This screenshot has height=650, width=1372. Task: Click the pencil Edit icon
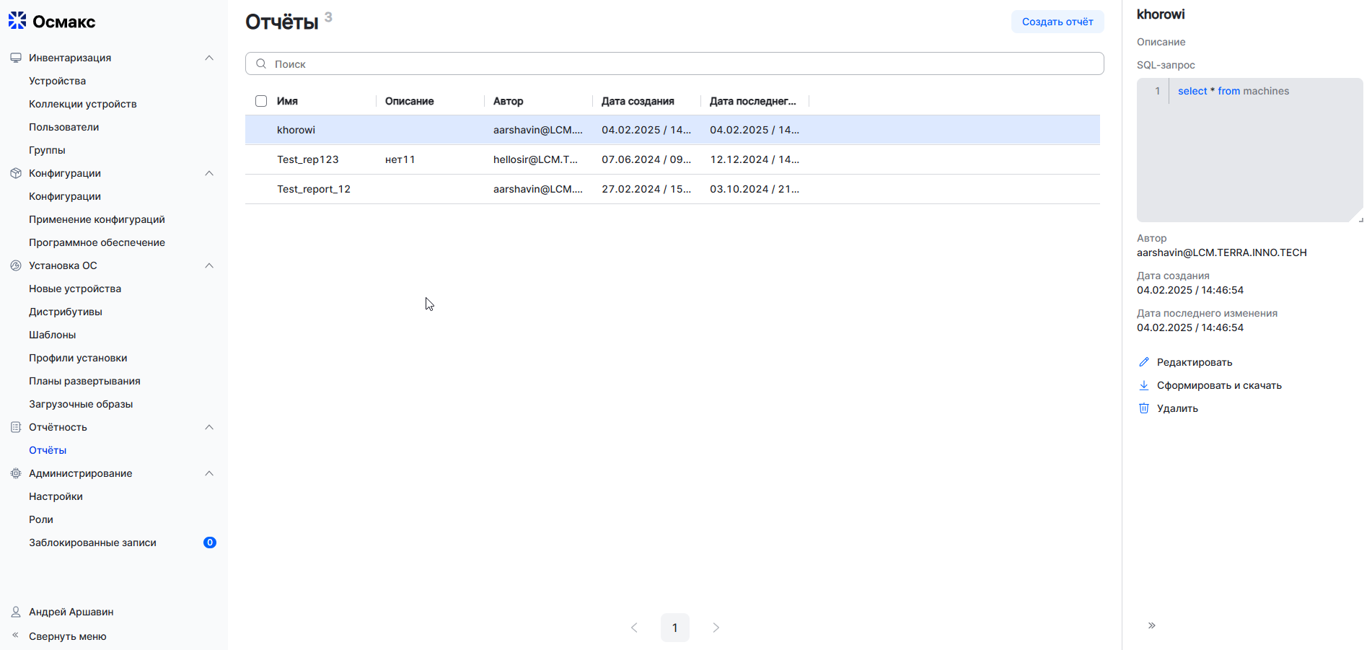coord(1143,362)
